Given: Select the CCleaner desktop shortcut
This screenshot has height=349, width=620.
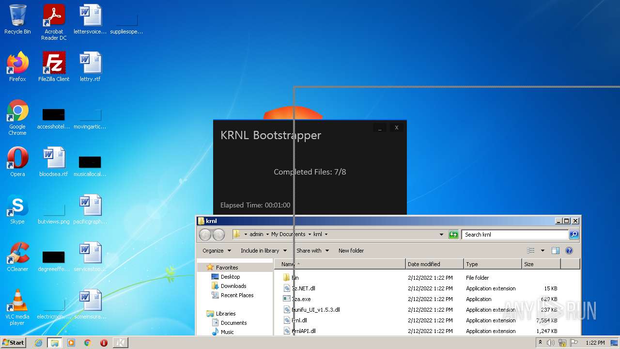Looking at the screenshot, I should (x=17, y=257).
